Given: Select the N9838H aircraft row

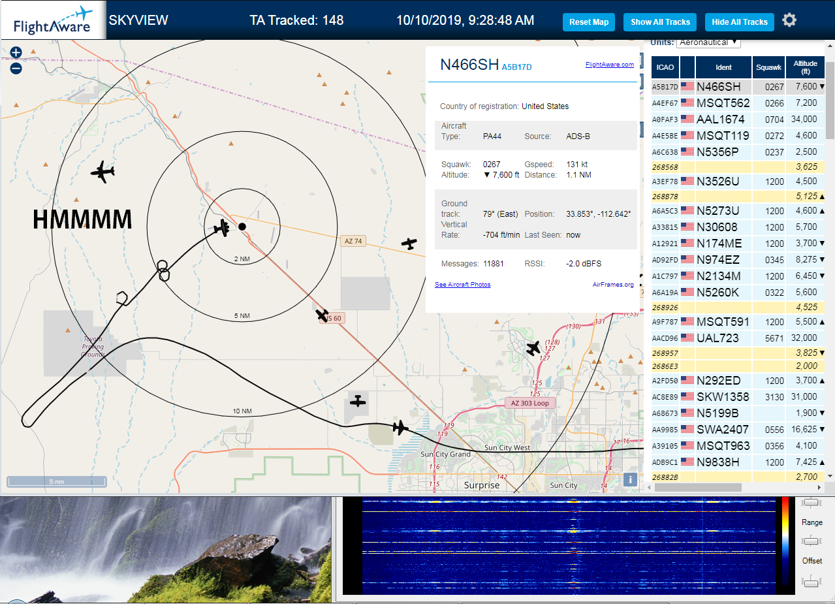Looking at the screenshot, I should coord(738,462).
